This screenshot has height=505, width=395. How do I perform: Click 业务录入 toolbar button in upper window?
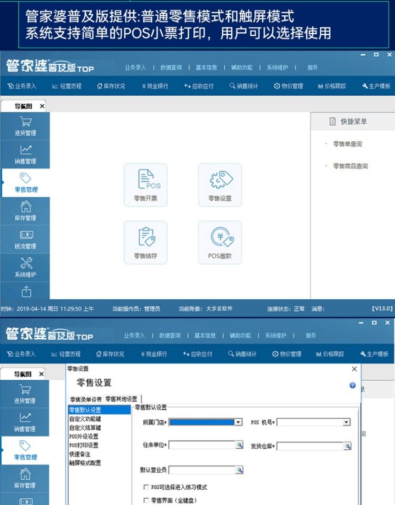[x=22, y=86]
